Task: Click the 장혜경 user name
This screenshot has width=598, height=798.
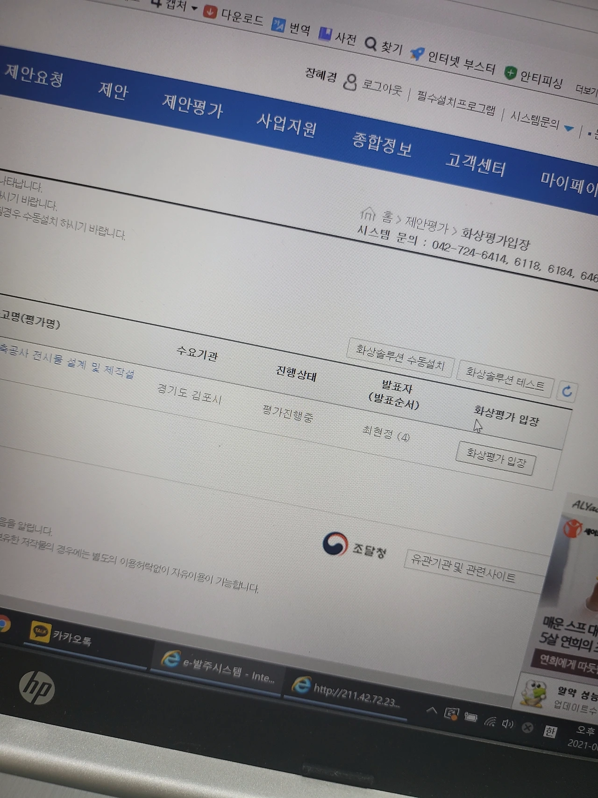Action: [320, 74]
